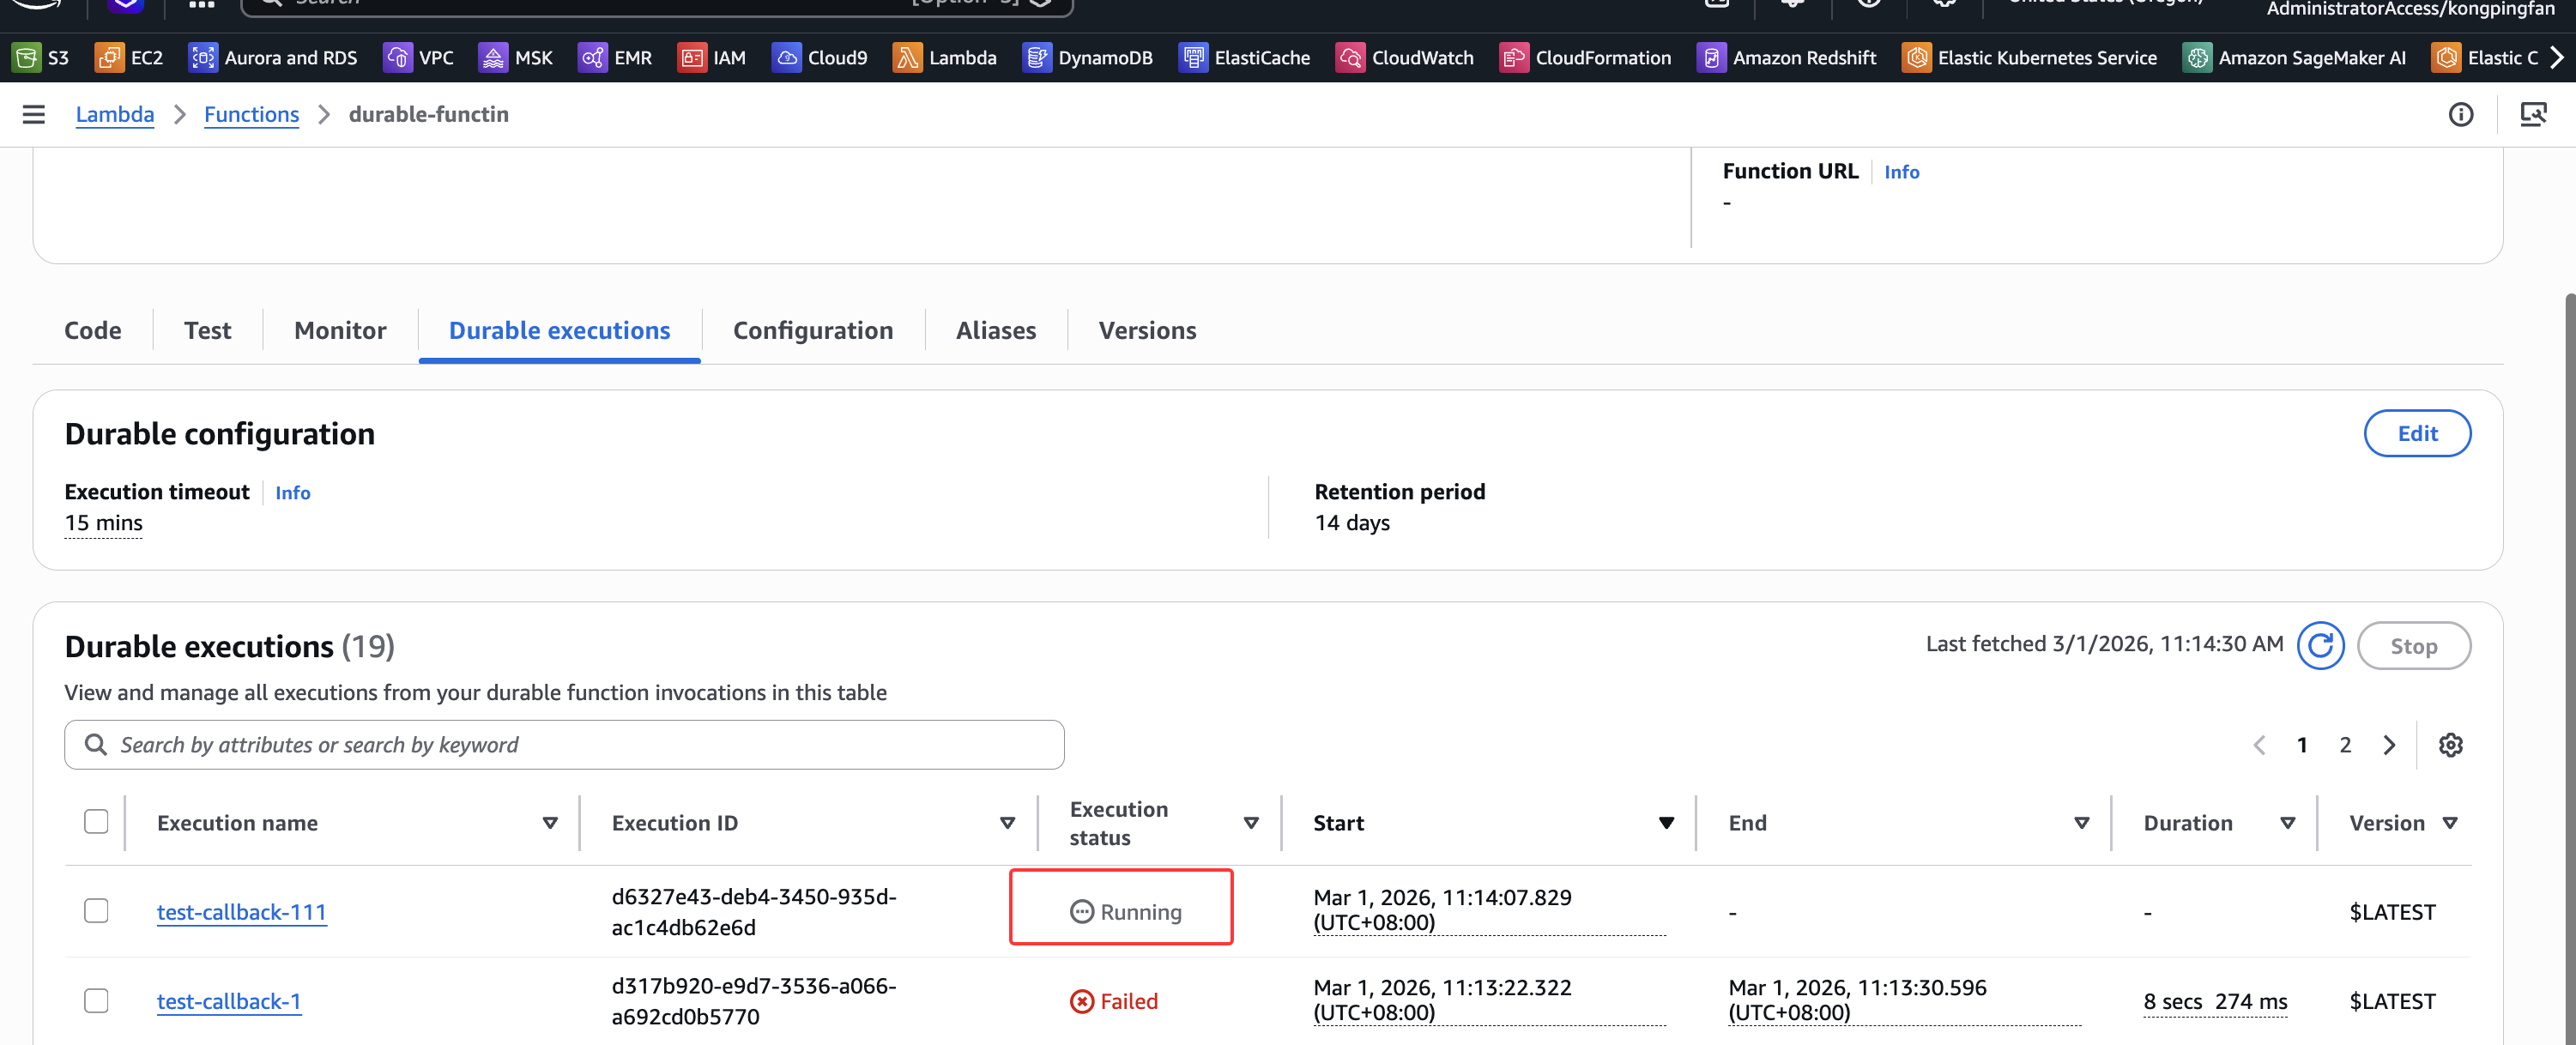Open the IAM service shortcut
This screenshot has width=2576, height=1045.
pos(712,58)
